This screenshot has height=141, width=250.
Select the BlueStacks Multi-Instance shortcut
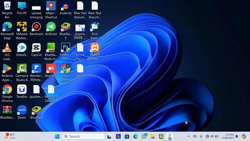(51, 52)
